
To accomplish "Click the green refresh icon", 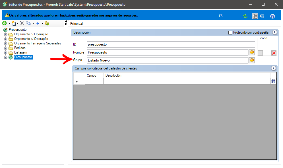I will pos(245,16).
